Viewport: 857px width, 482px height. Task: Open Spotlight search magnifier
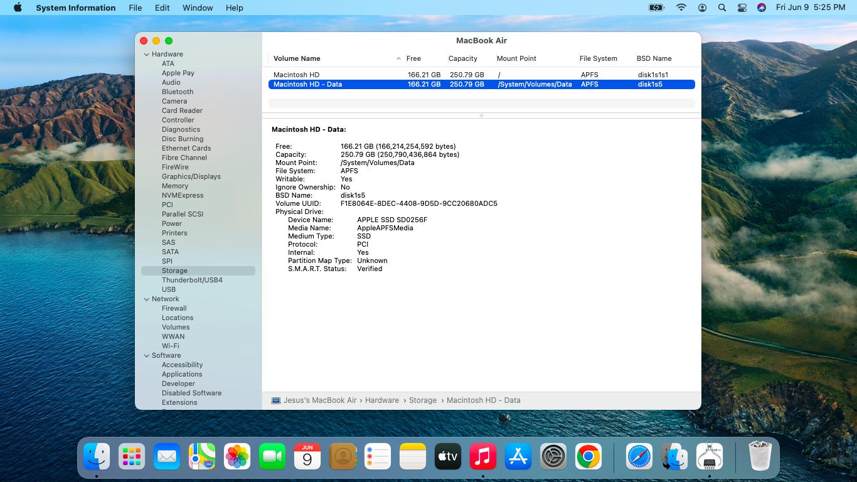click(x=722, y=8)
